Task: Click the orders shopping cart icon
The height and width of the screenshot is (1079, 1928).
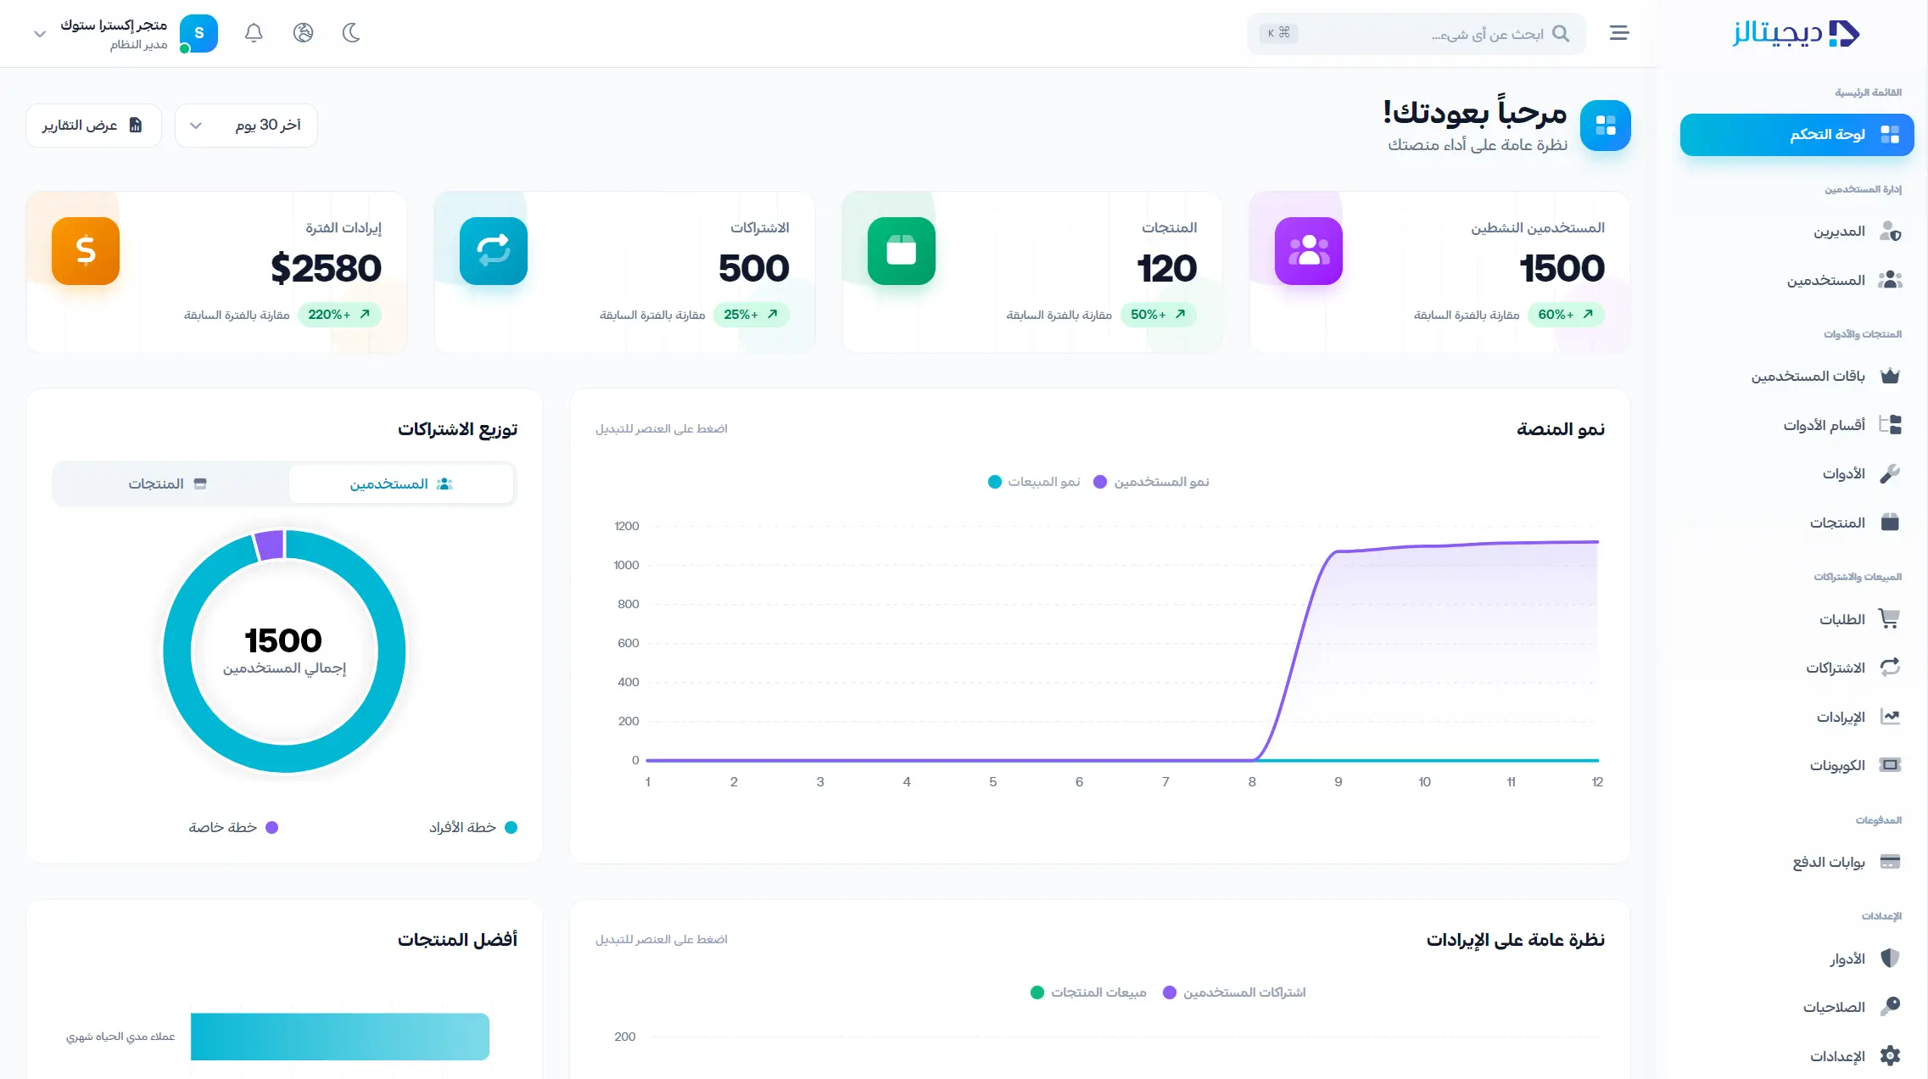Action: point(1890,619)
